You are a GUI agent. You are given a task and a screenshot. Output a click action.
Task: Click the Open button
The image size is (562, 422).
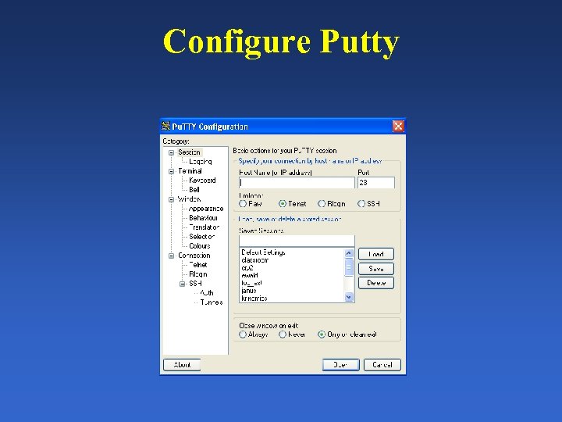coord(340,365)
